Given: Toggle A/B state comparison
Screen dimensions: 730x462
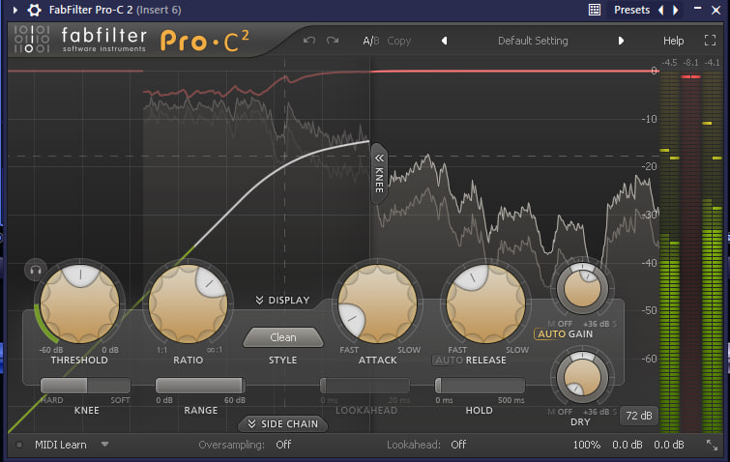Looking at the screenshot, I should point(371,41).
